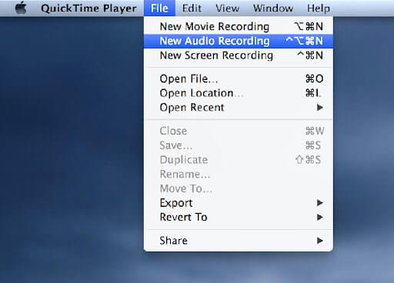Click the Revert To arrow icon
Viewport: 394px width, 283px height.
(x=319, y=217)
